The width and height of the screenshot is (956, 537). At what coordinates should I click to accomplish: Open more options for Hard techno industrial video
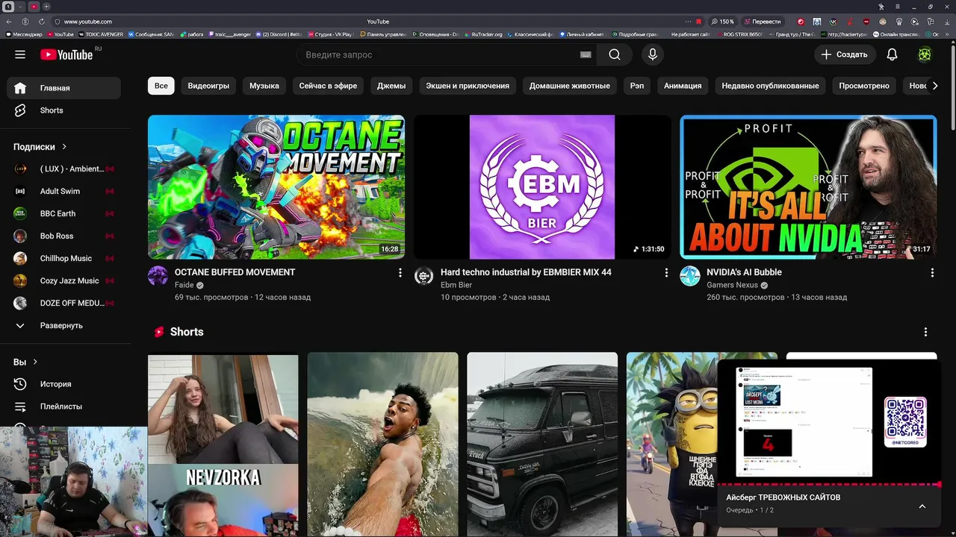click(x=666, y=273)
